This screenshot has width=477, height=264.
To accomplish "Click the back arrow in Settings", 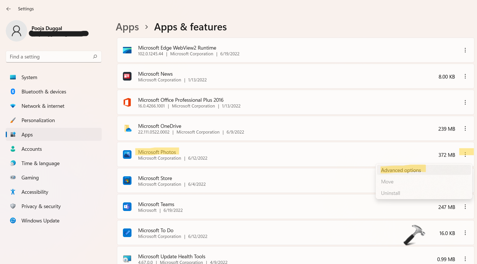I will point(9,9).
